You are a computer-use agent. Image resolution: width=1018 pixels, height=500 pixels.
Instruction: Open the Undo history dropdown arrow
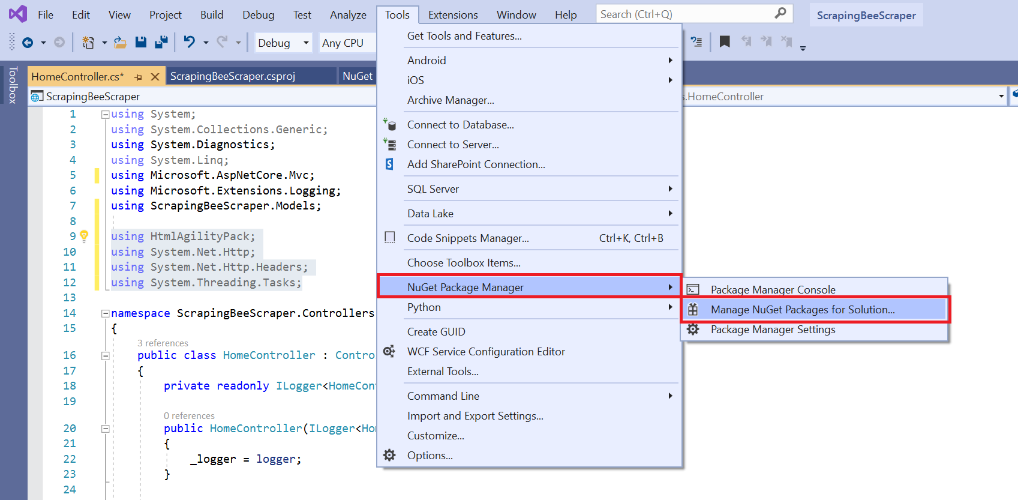click(x=206, y=43)
